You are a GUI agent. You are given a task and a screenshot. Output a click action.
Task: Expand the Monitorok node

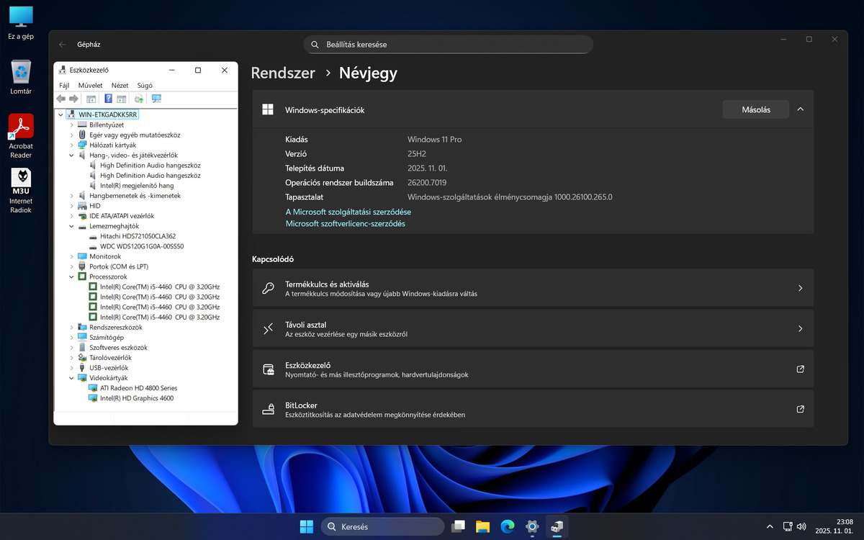[71, 256]
